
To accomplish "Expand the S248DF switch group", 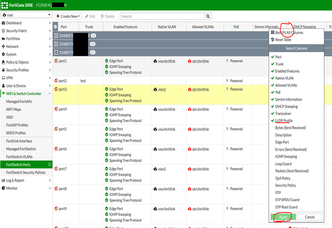I will pyautogui.click(x=56, y=36).
